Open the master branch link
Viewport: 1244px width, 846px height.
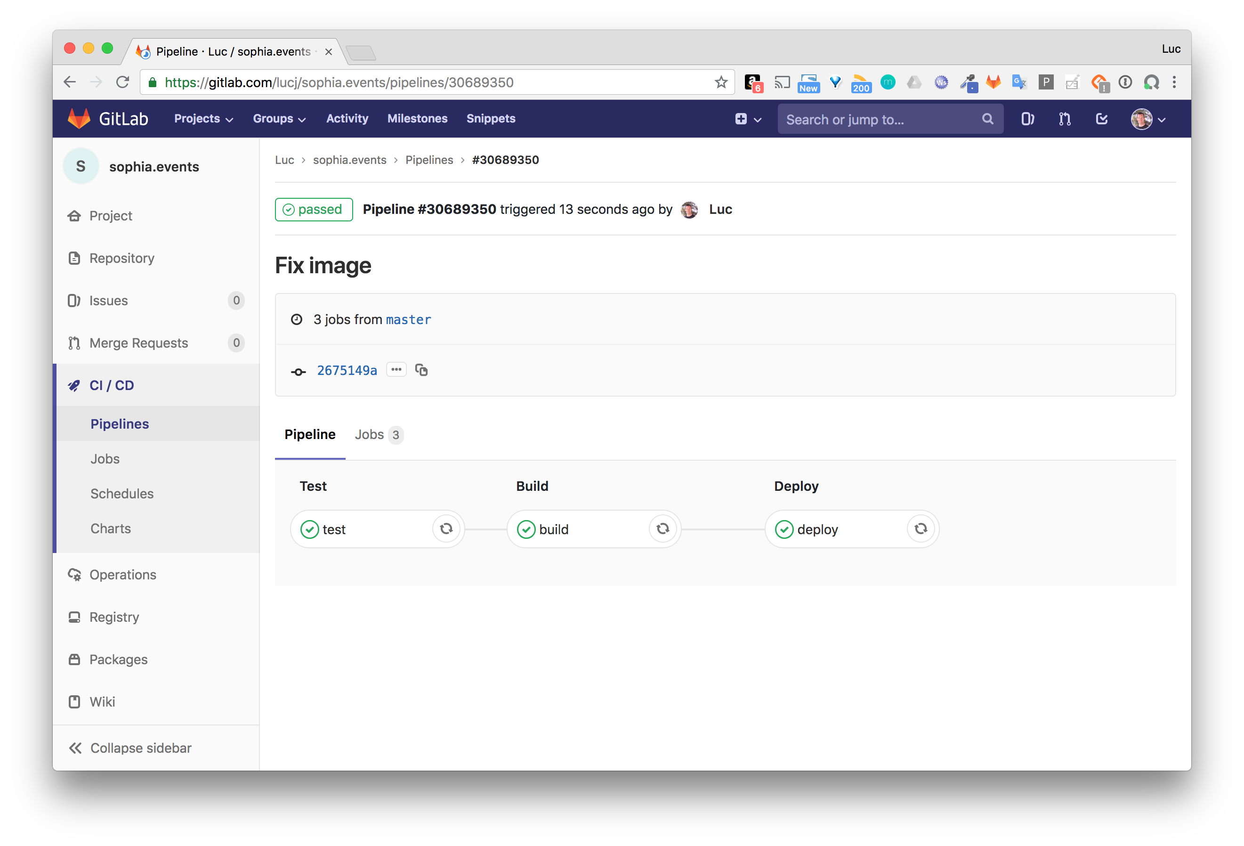click(x=408, y=320)
